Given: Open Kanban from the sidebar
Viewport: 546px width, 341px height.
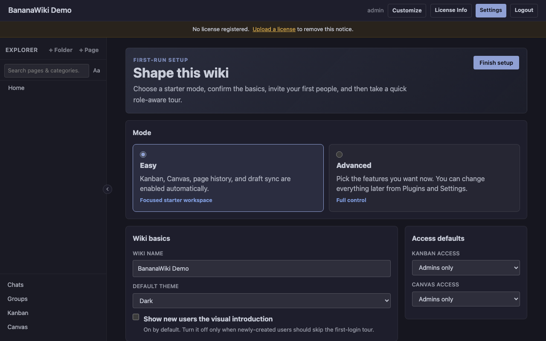Looking at the screenshot, I should (18, 313).
